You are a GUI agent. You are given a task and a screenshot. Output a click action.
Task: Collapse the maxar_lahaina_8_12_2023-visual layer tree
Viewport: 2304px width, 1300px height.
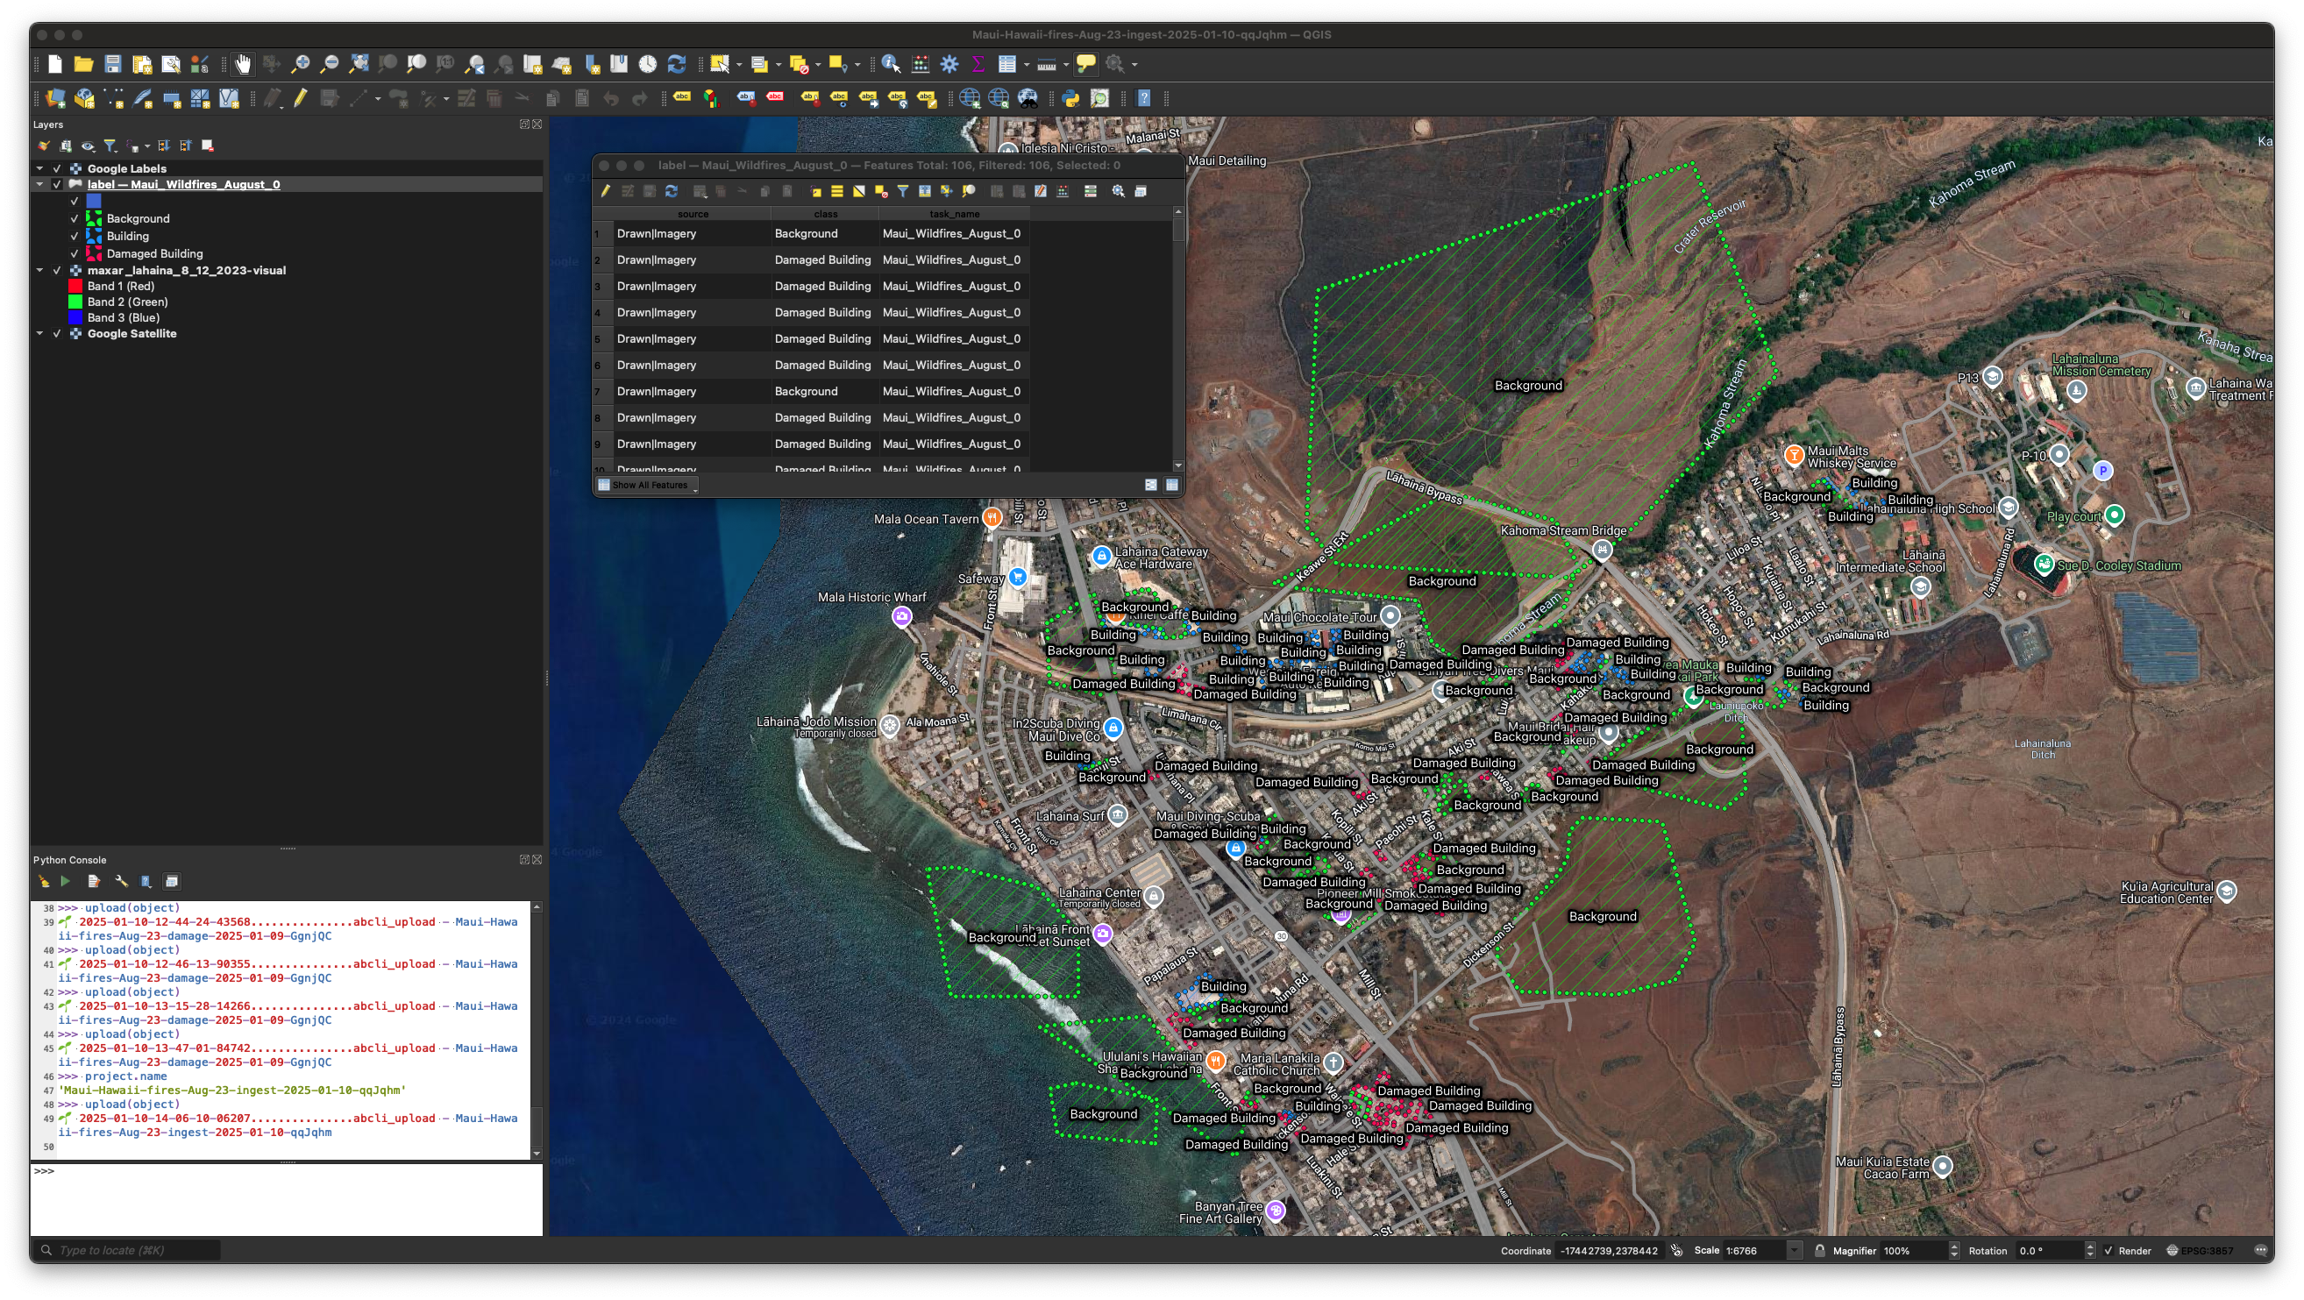39,271
